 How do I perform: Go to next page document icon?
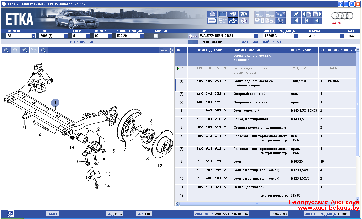pyautogui.click(x=317, y=14)
